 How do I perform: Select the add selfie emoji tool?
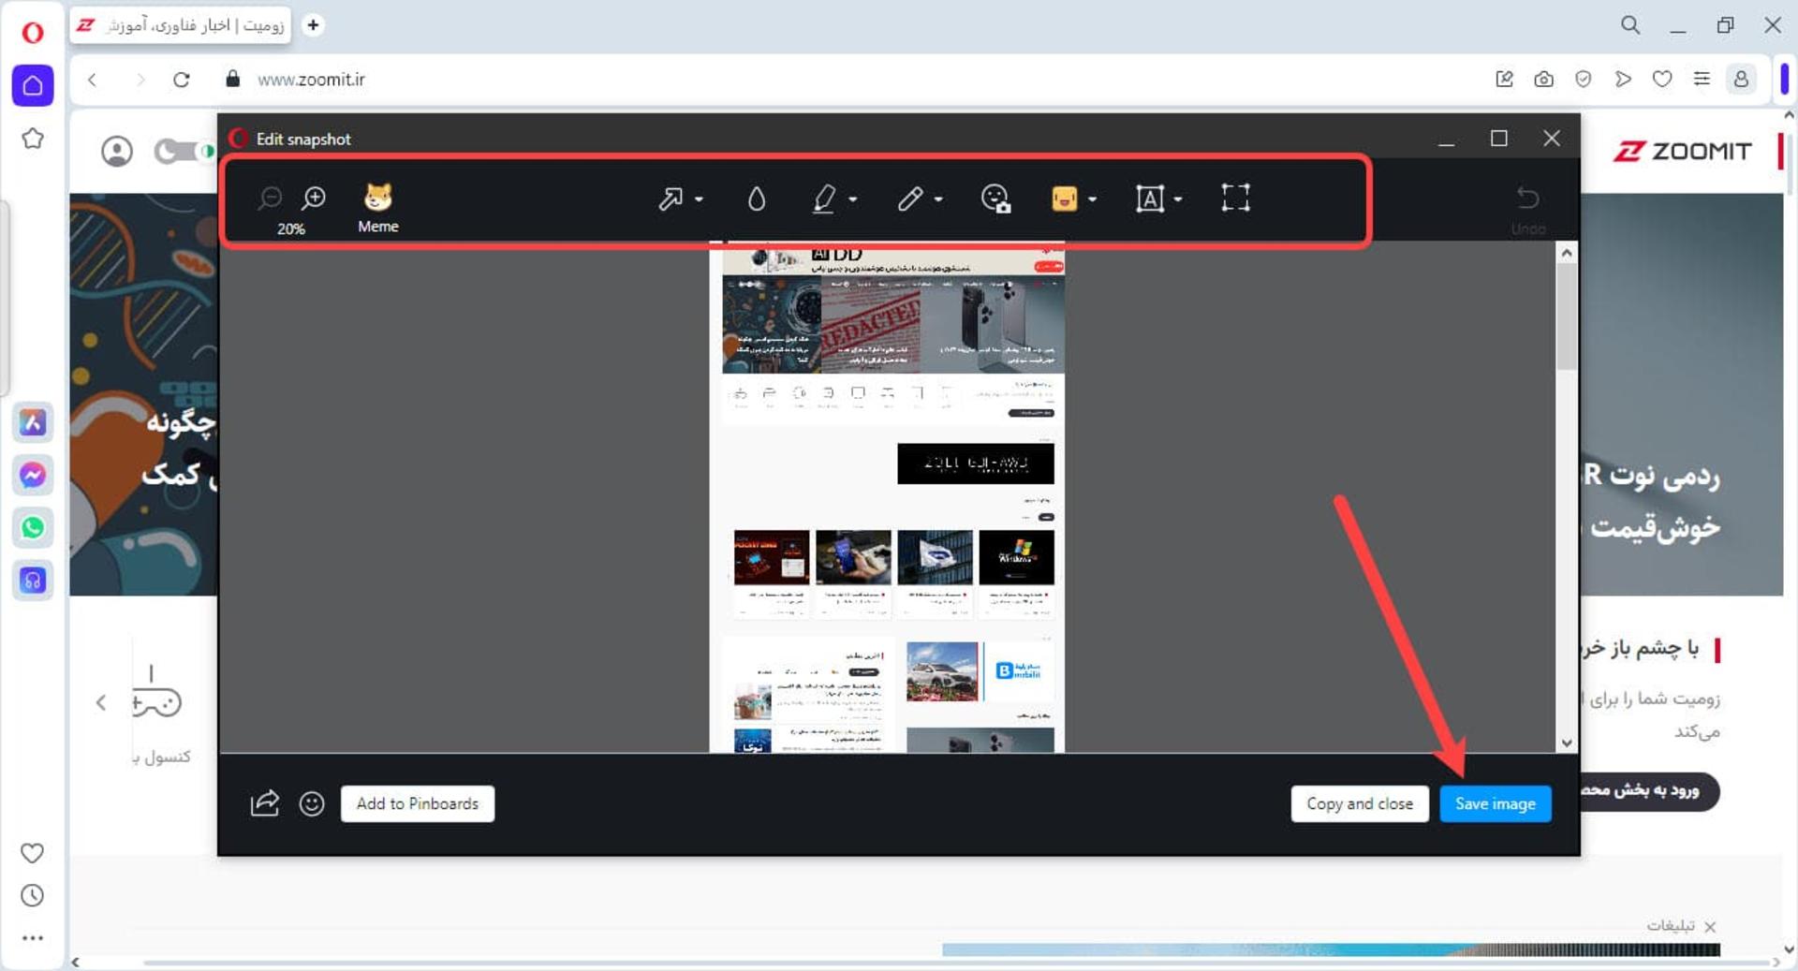(995, 199)
